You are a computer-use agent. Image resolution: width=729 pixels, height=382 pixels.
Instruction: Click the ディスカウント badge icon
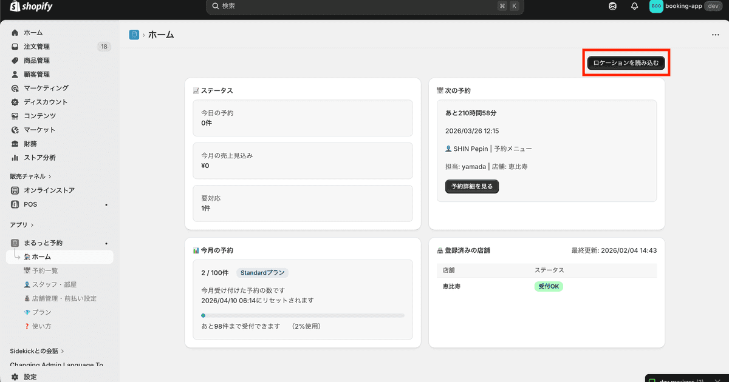tap(15, 102)
